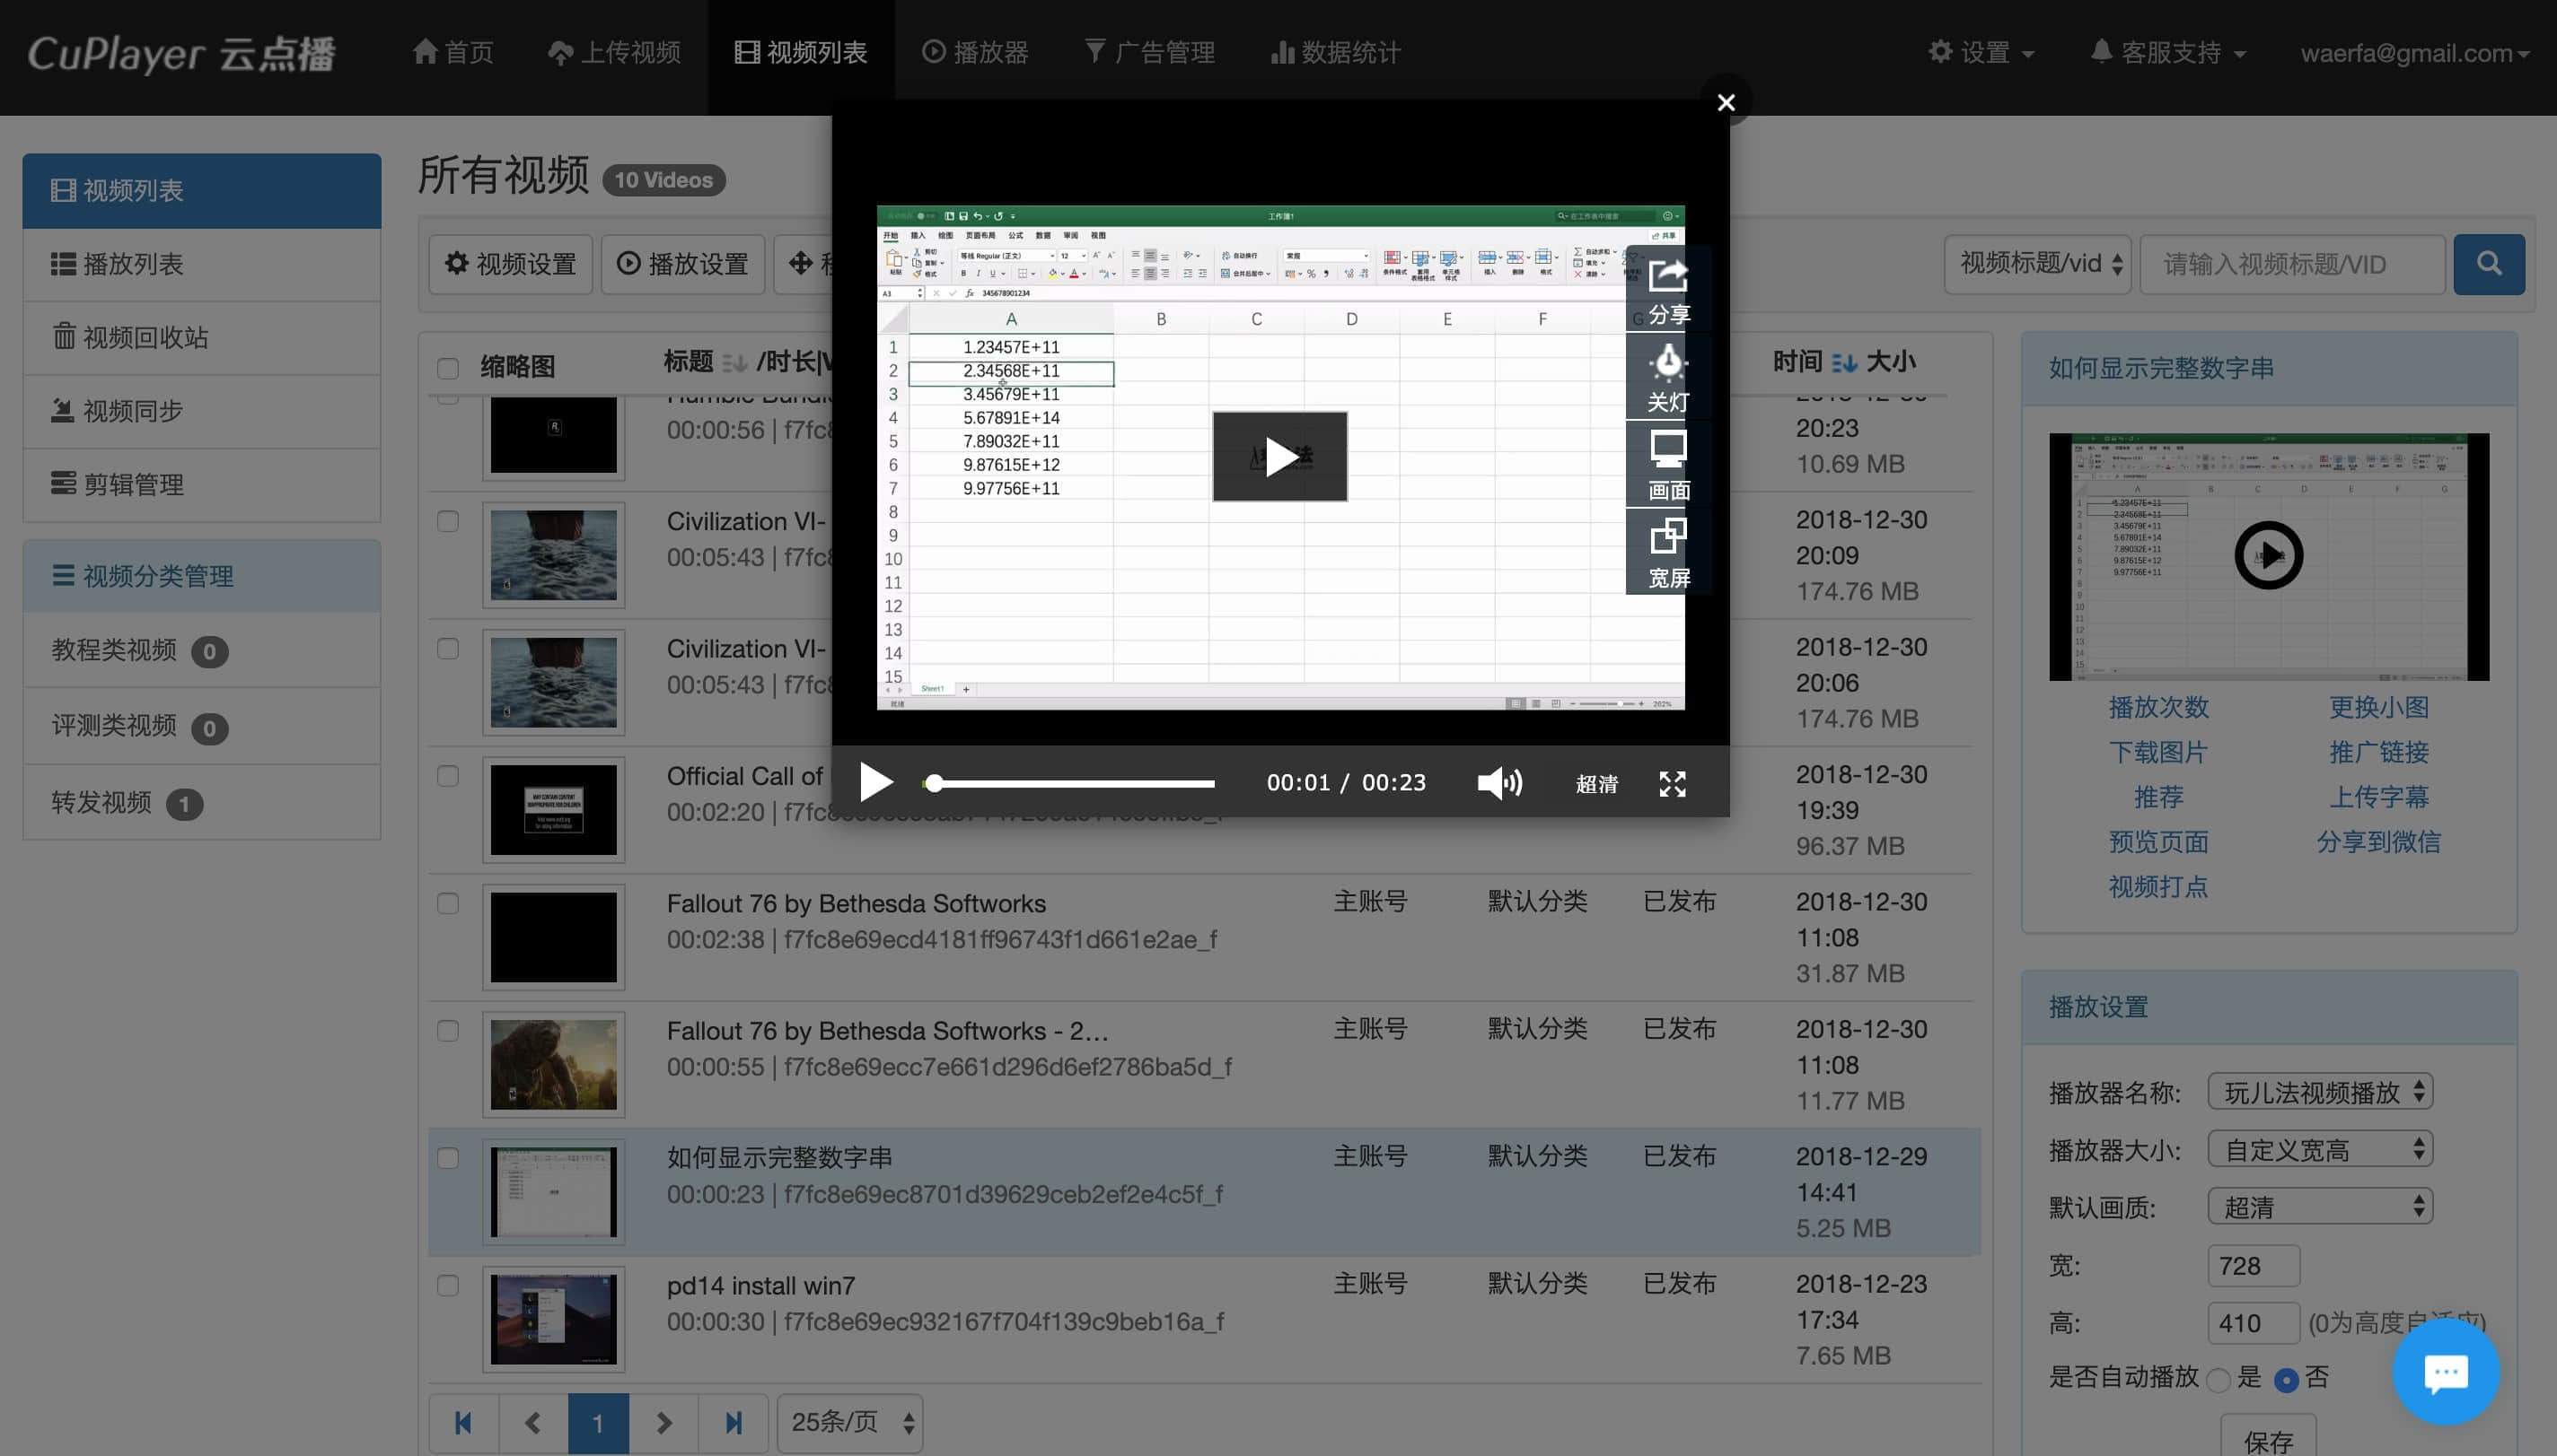Viewport: 2557px width, 1456px height.
Task: Check the pd14 install win7 row checkbox
Action: [x=447, y=1285]
